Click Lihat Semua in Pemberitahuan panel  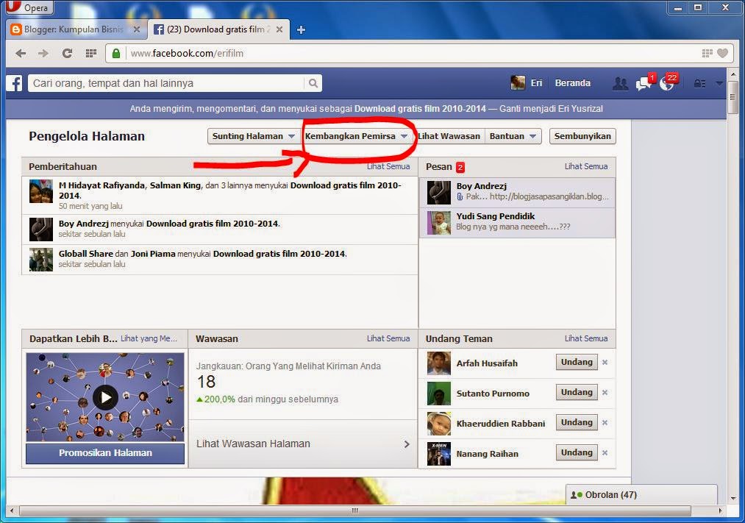point(388,167)
